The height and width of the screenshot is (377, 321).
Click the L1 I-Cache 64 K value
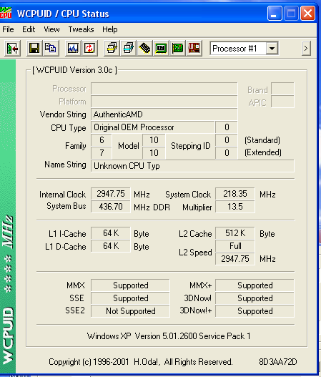(x=111, y=233)
